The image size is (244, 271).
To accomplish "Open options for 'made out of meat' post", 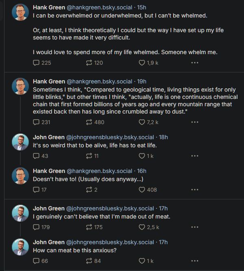I will tap(194, 227).
